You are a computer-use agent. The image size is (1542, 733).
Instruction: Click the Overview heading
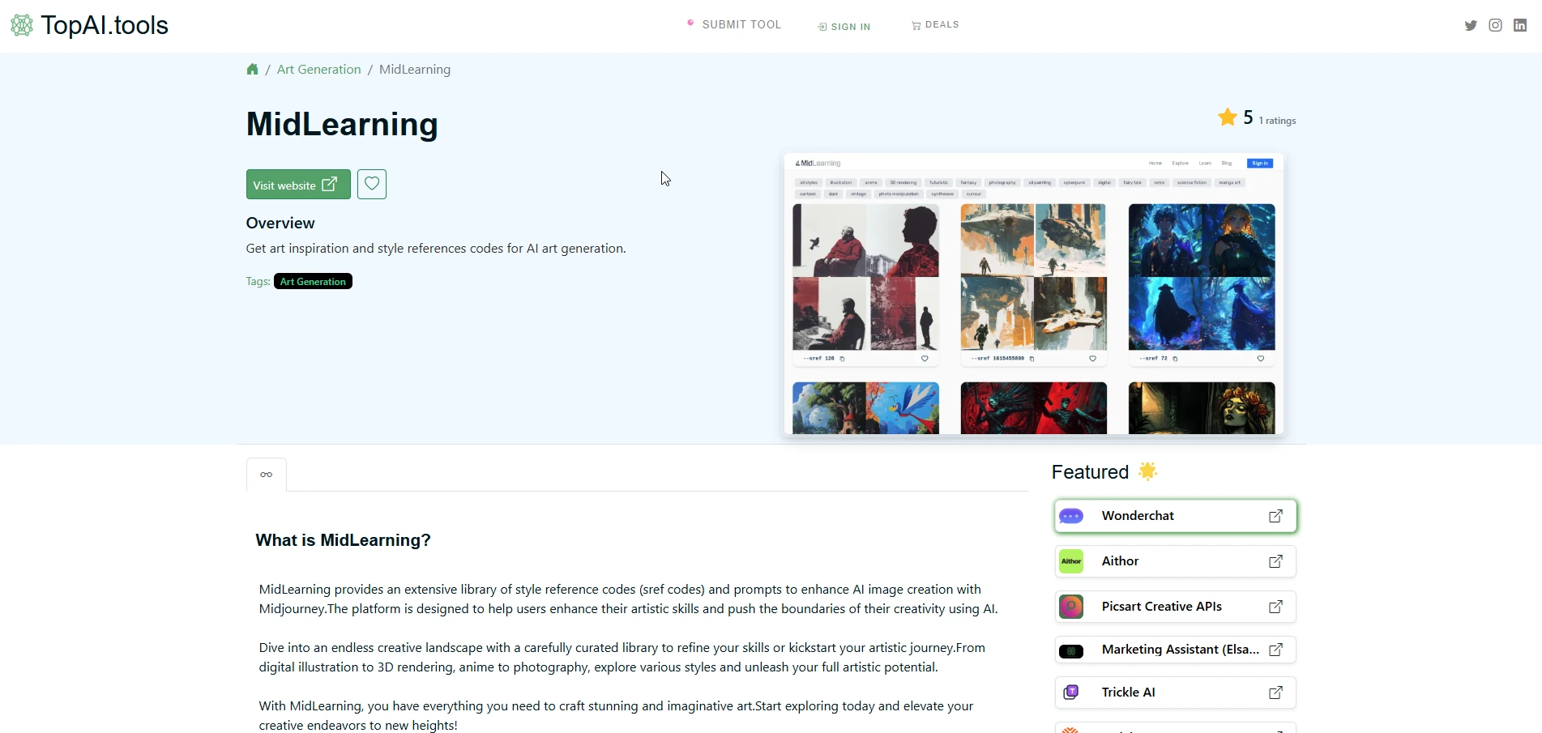pos(280,223)
